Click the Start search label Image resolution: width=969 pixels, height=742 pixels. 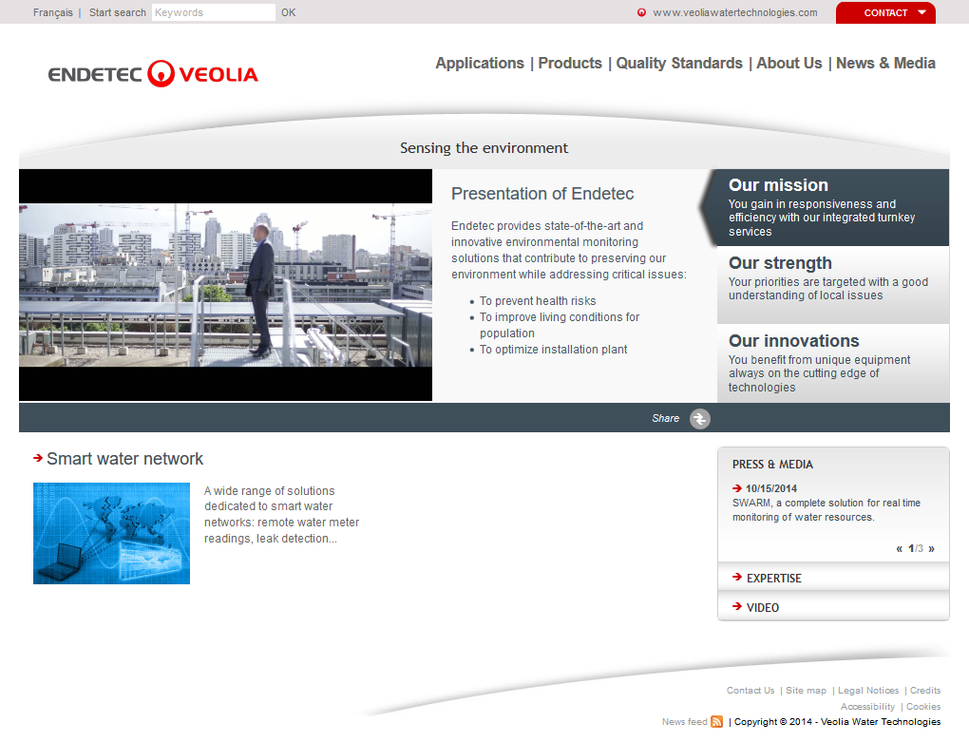(x=118, y=12)
